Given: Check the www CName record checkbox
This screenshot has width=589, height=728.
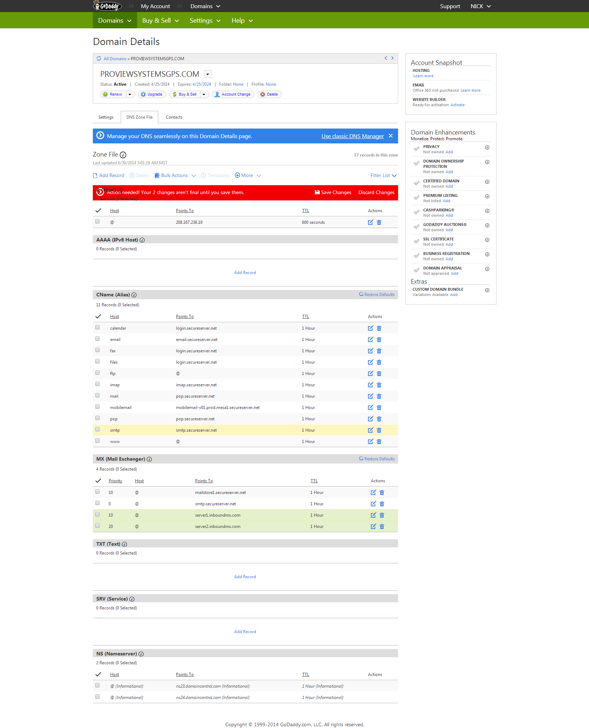Looking at the screenshot, I should 97,441.
